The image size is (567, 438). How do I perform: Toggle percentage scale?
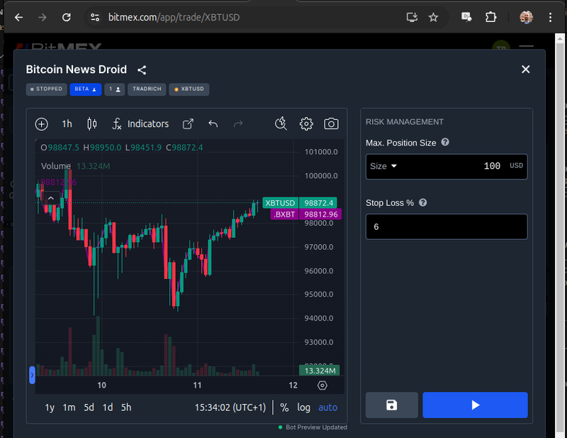pos(285,408)
